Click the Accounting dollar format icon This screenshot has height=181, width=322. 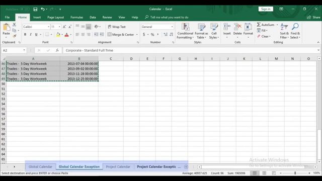[144, 35]
